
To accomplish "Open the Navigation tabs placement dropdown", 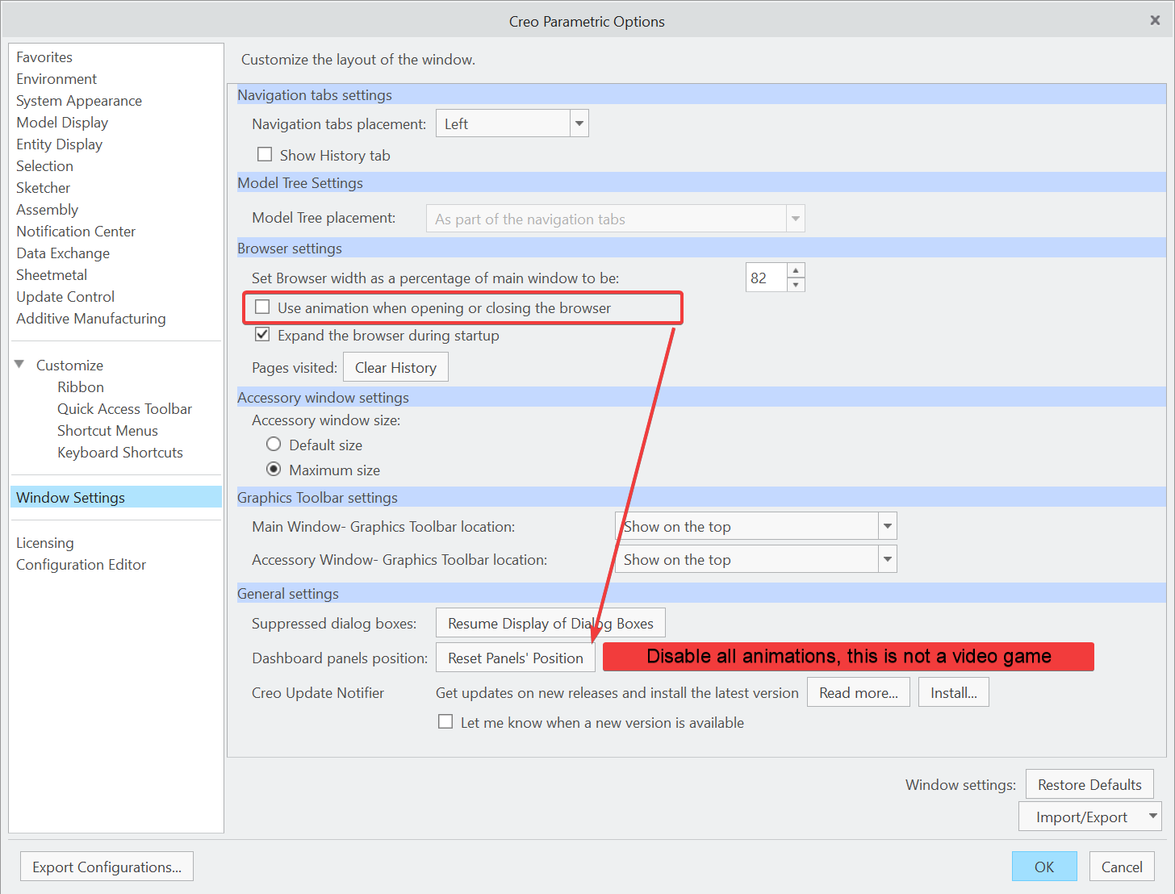I will (x=578, y=123).
